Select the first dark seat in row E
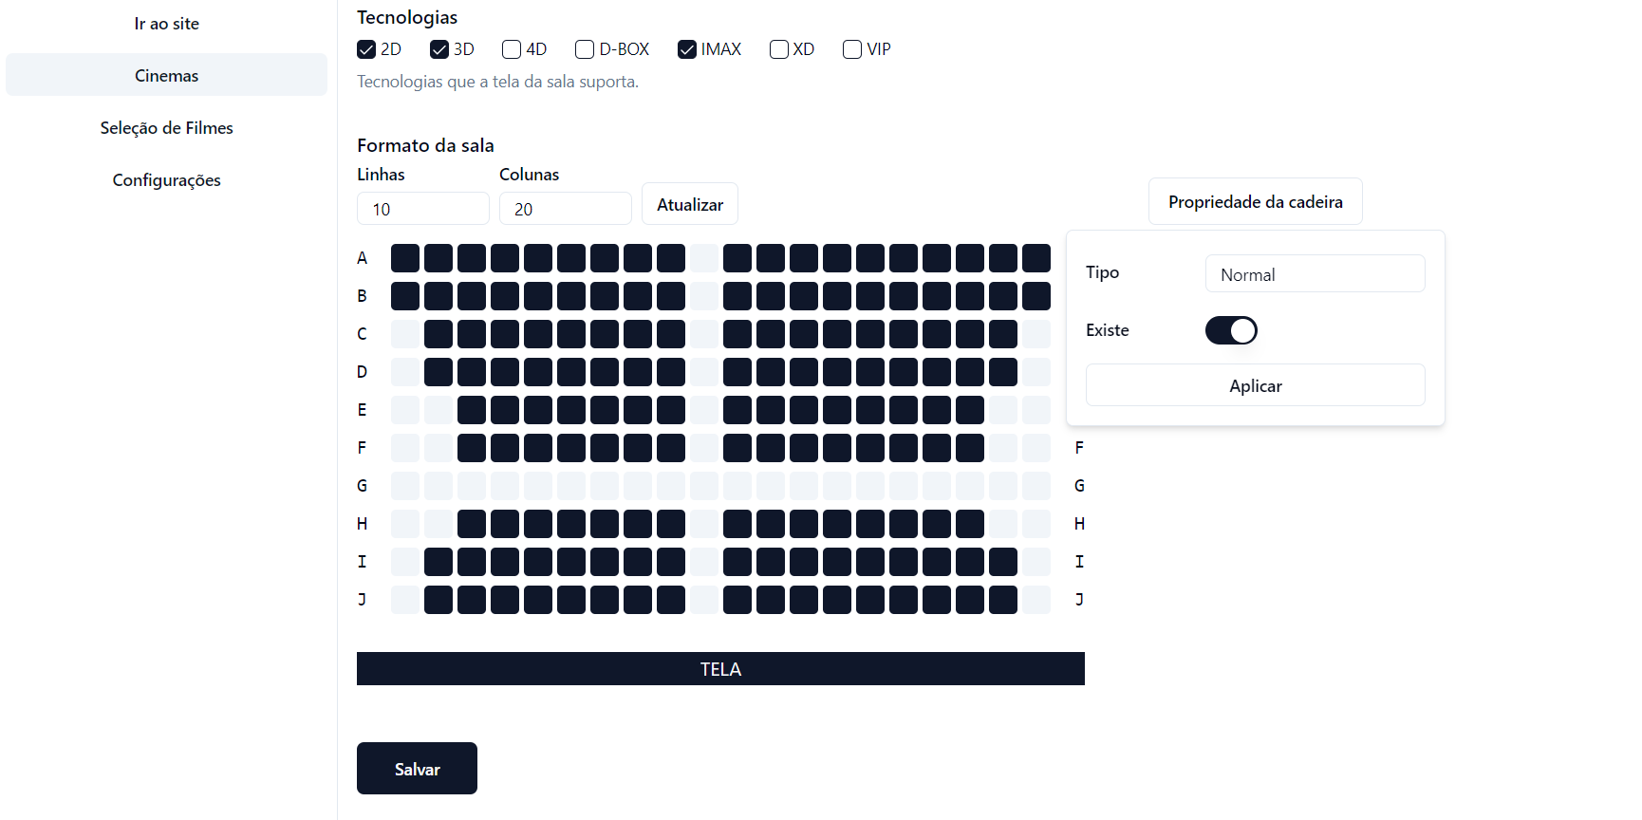This screenshot has width=1642, height=820. 472,410
